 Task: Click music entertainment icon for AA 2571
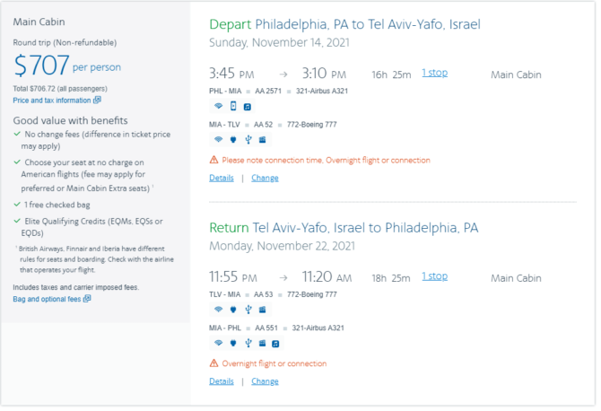click(x=248, y=107)
